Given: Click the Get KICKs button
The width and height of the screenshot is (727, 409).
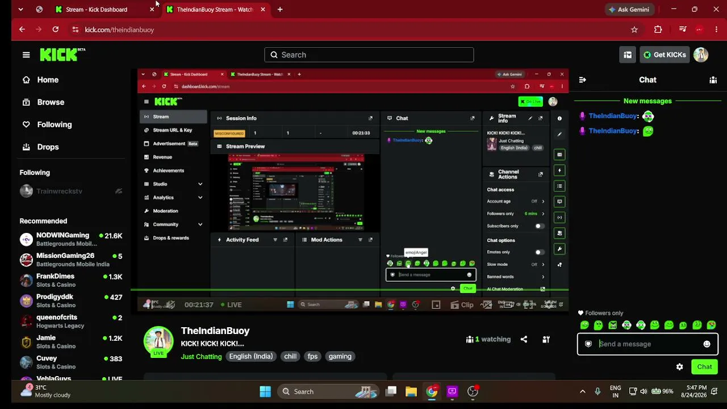Looking at the screenshot, I should point(665,55).
